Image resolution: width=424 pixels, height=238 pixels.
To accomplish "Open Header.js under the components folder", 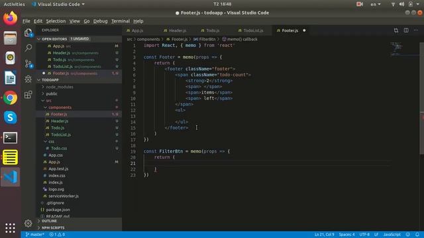I will pos(60,121).
